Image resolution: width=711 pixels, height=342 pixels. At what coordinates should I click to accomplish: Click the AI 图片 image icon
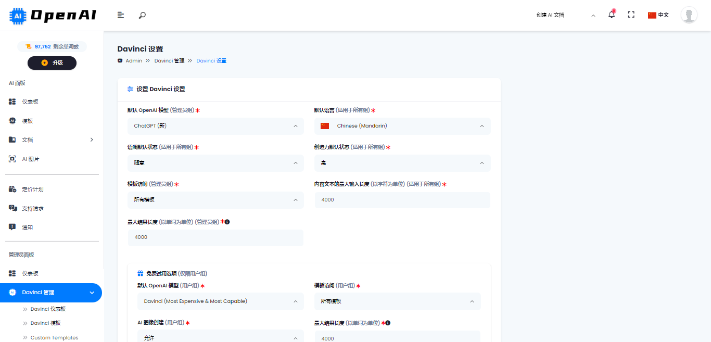point(12,159)
